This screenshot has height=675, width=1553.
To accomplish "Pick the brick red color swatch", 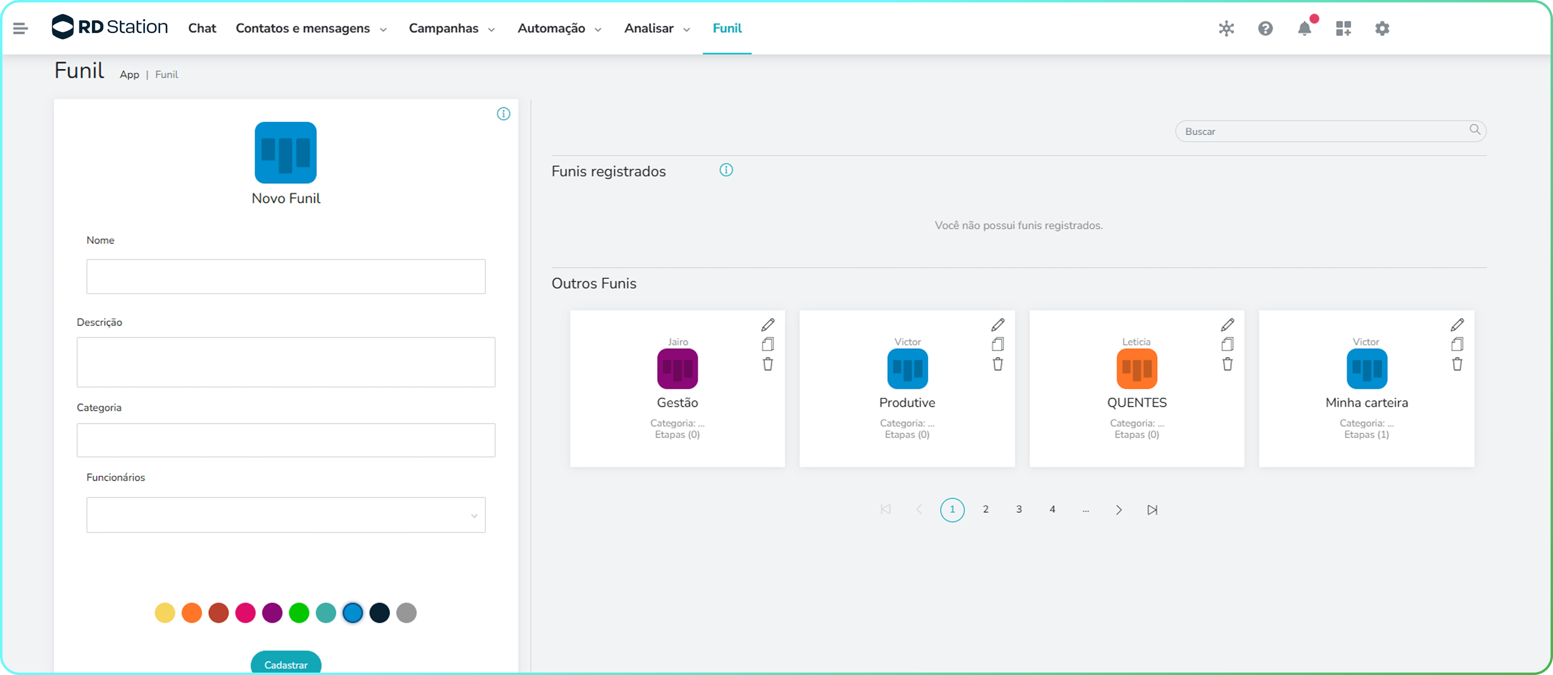I will [218, 613].
